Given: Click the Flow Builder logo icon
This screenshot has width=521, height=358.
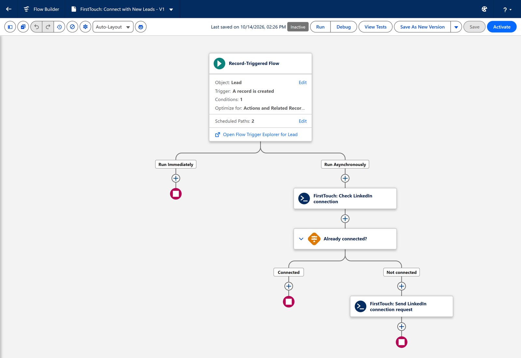Looking at the screenshot, I should pos(26,9).
